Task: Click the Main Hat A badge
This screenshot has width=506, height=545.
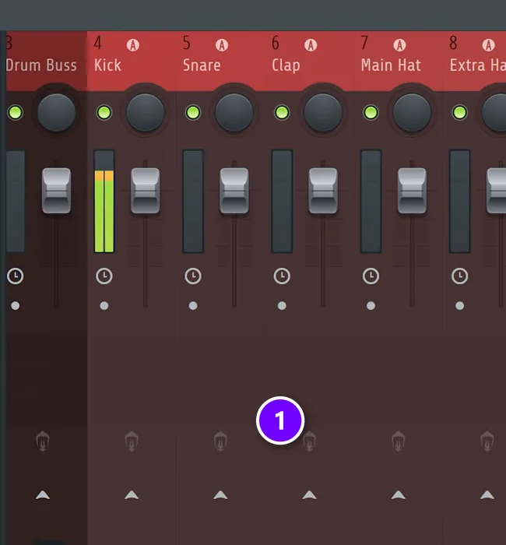Action: (399, 45)
